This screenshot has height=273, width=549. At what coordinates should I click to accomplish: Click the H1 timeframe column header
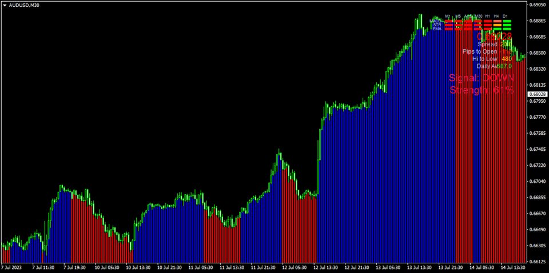coord(487,16)
